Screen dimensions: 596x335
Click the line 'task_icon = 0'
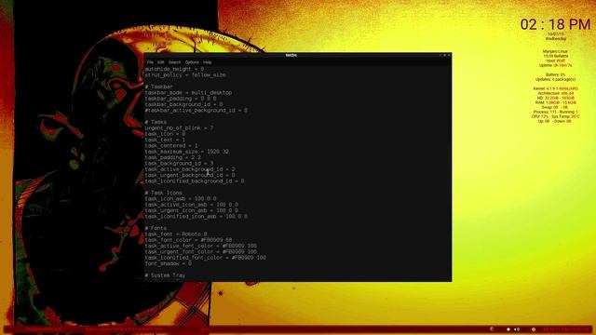(165, 134)
